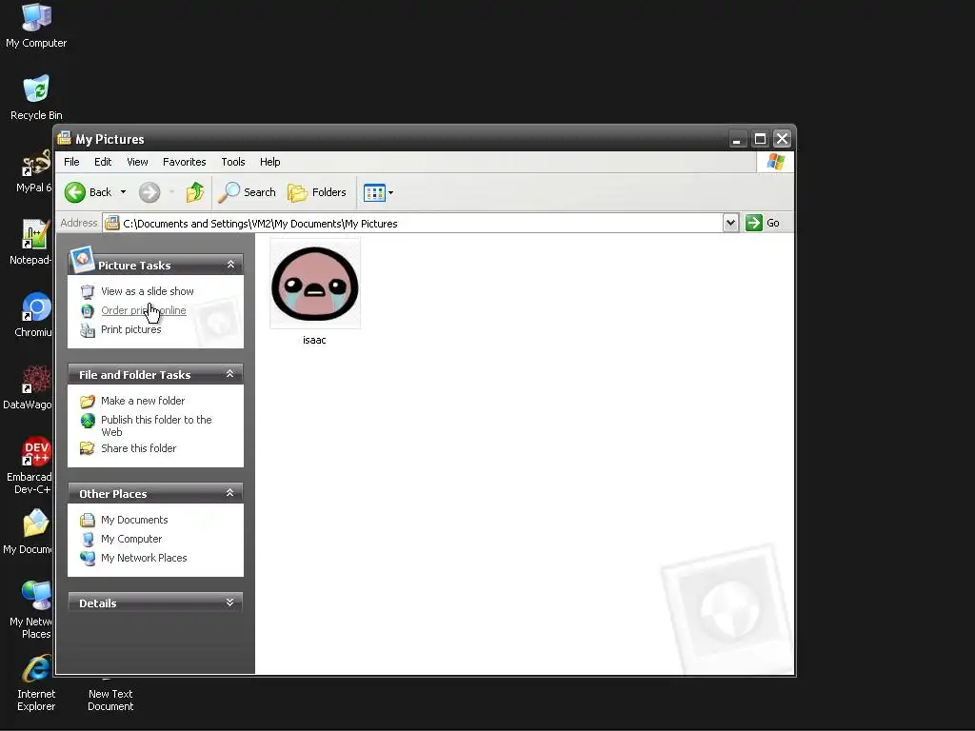Collapse the Other Places panel

[229, 493]
